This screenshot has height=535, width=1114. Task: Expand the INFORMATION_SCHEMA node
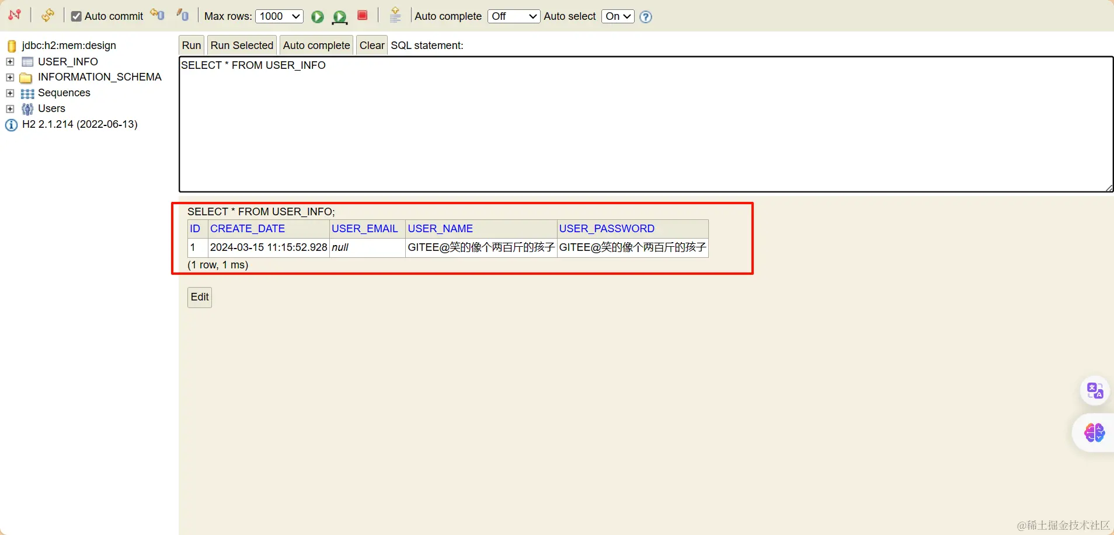point(10,78)
